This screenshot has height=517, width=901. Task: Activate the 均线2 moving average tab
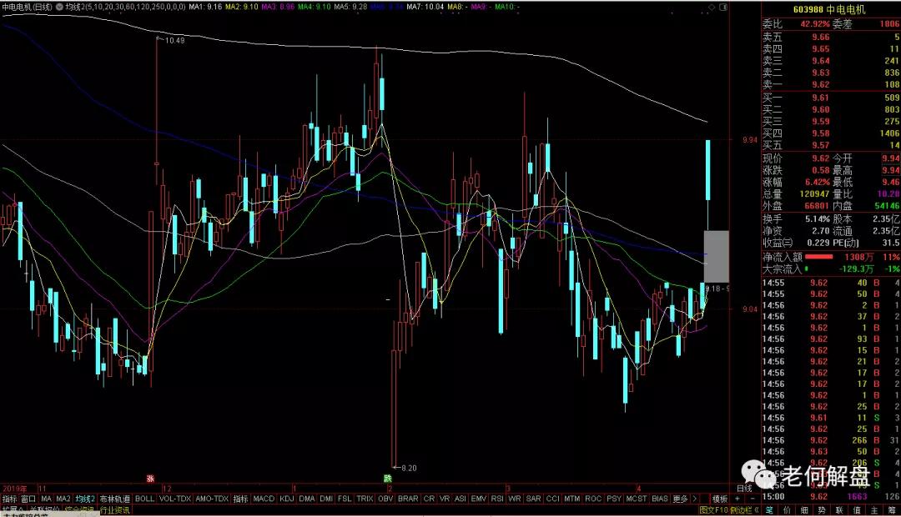click(x=85, y=499)
